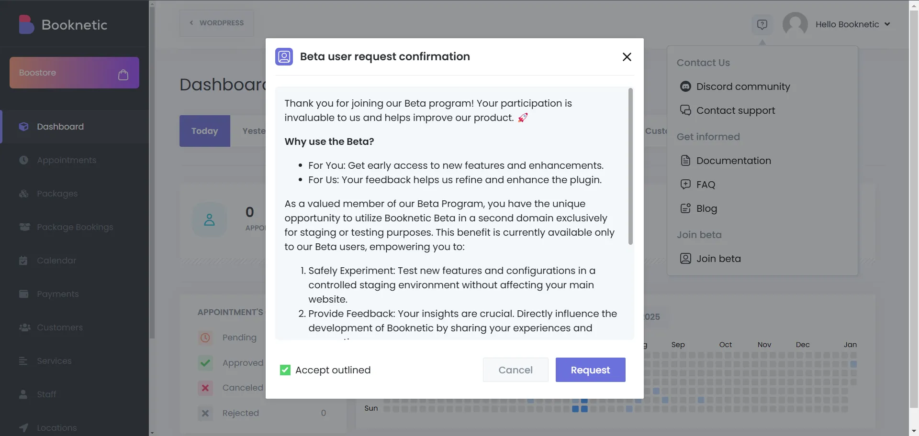
Task: Click the Packages icon in sidebar
Action: (23, 194)
